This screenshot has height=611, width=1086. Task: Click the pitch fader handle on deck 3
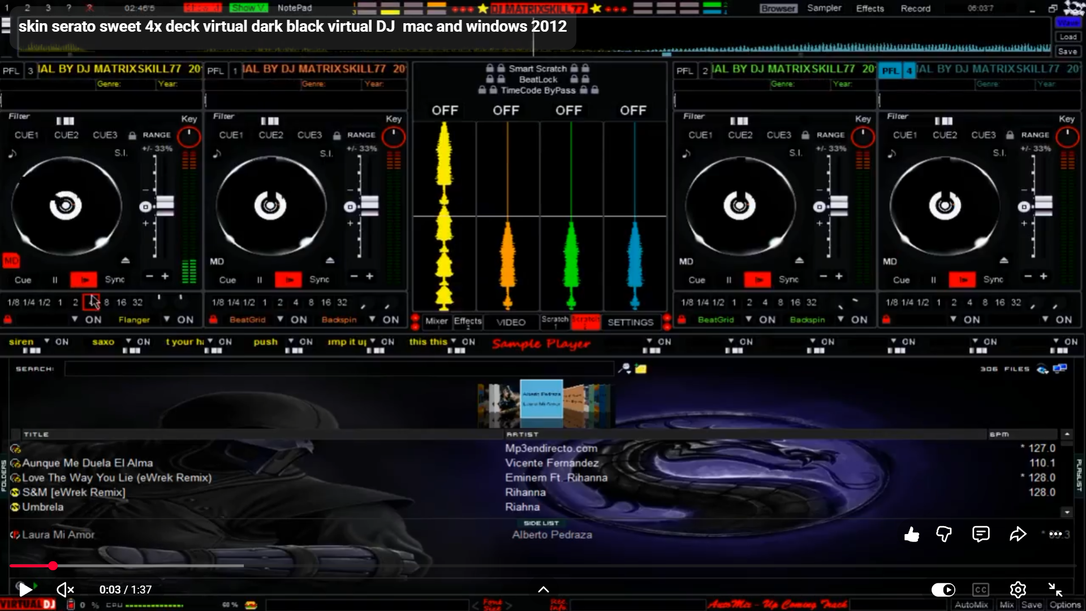(165, 206)
